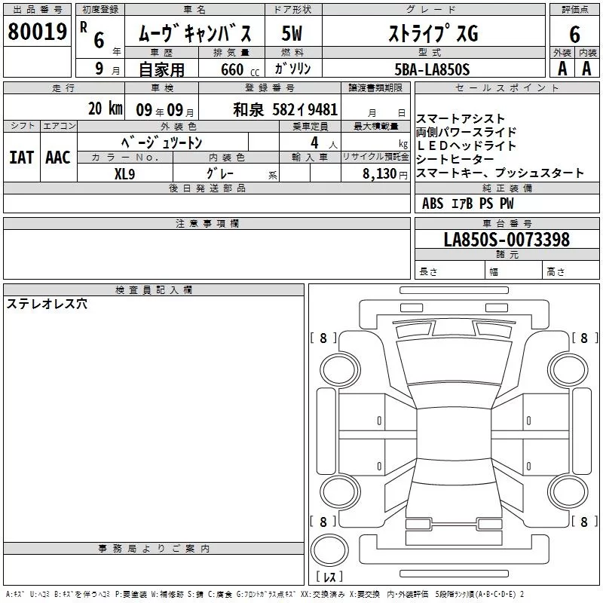The image size is (603, 603).
Task: Click the mileage value 20 km
Action: click(104, 109)
